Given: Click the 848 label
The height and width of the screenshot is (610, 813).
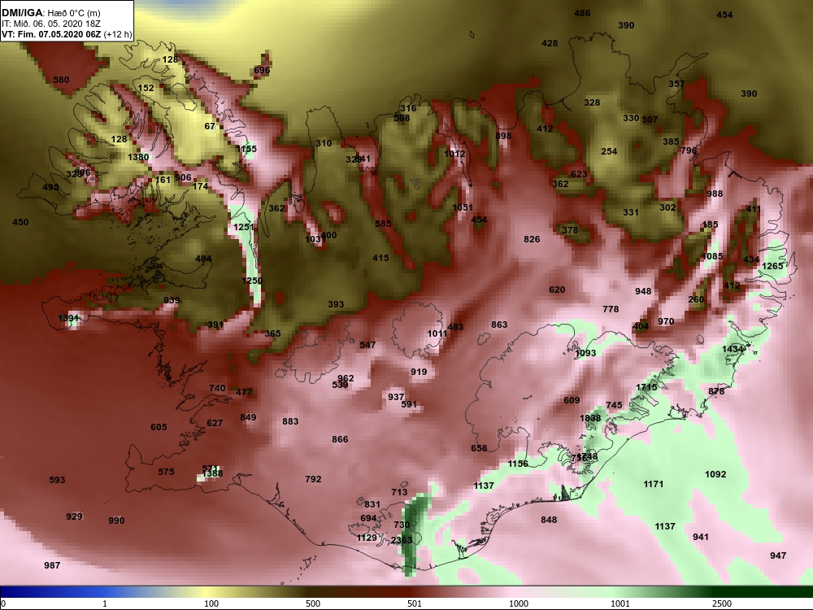Looking at the screenshot, I should point(549,520).
